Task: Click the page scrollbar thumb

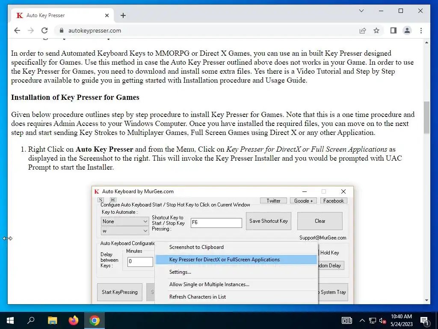Action: click(426, 117)
